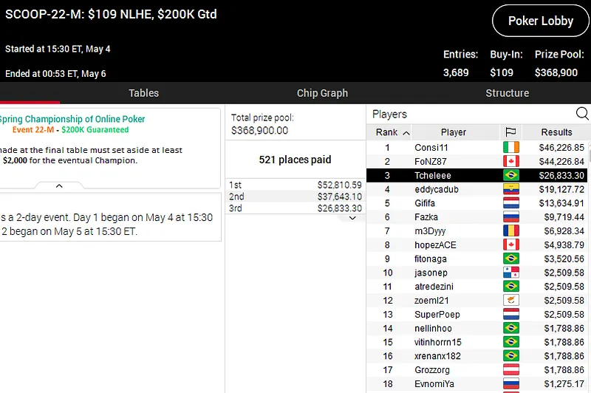Screen dimensions: 591x393
Task: Click zoeml21's Cyprus flag icon
Action: tap(510, 301)
